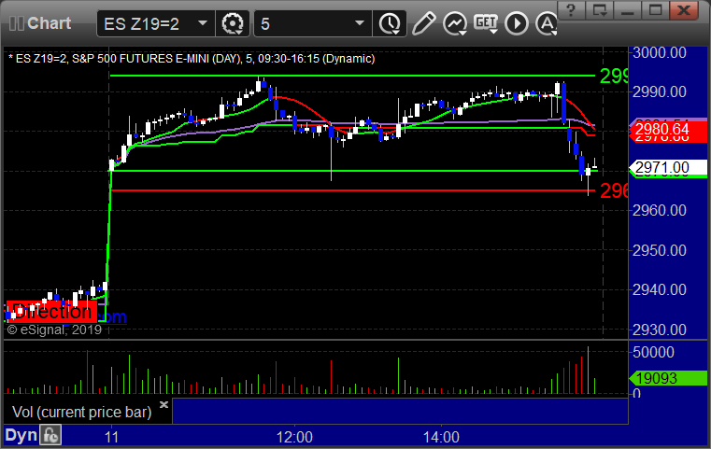The image size is (711, 449).
Task: Open the alerts 'A' icon menu
Action: pos(547,23)
